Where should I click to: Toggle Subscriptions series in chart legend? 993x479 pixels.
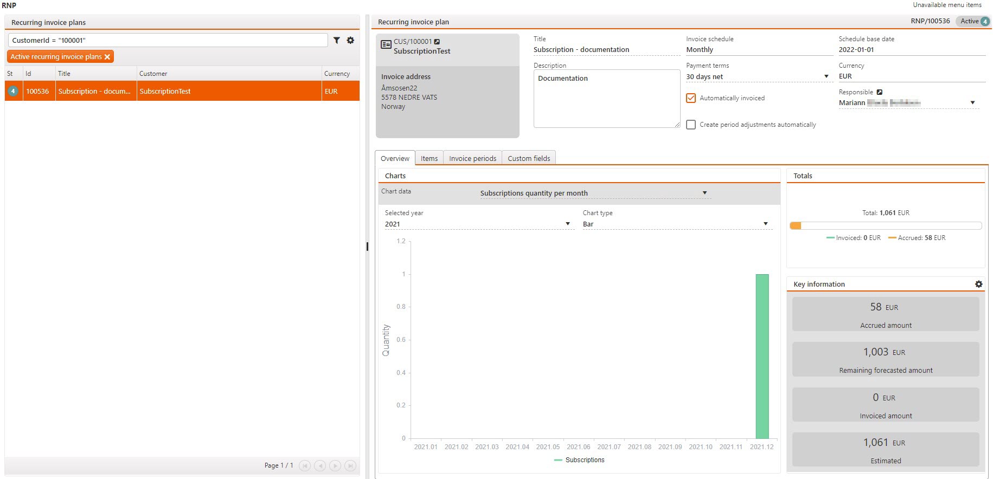click(579, 460)
